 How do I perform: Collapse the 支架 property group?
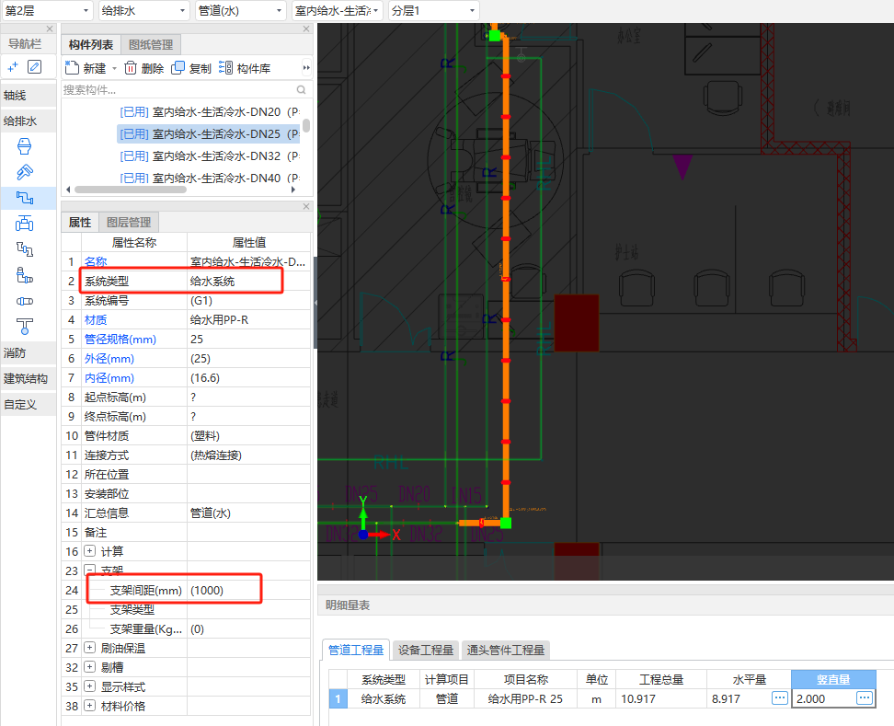89,570
